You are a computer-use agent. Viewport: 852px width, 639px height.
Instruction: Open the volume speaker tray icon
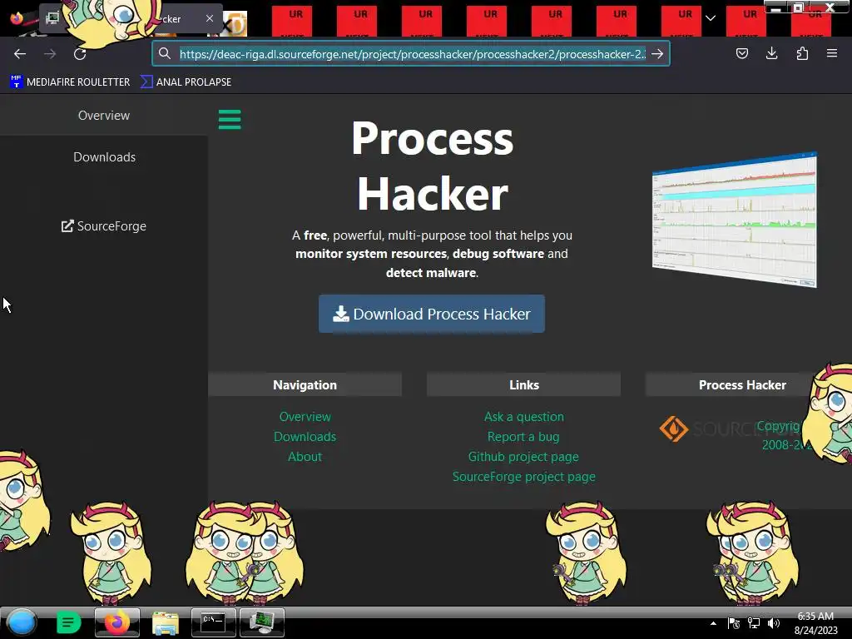tap(774, 623)
